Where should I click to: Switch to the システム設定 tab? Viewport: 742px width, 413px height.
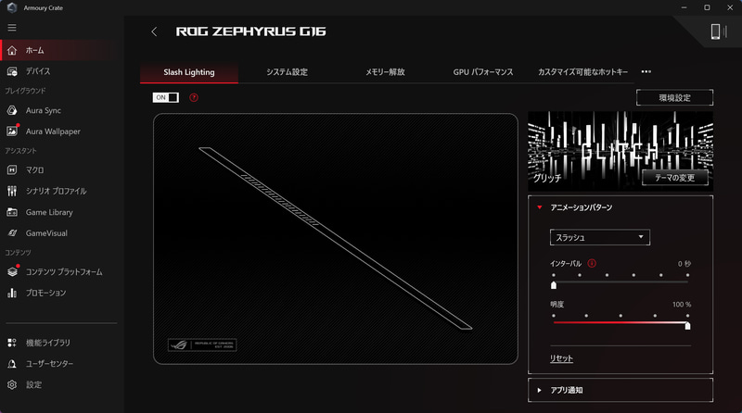[x=287, y=72]
